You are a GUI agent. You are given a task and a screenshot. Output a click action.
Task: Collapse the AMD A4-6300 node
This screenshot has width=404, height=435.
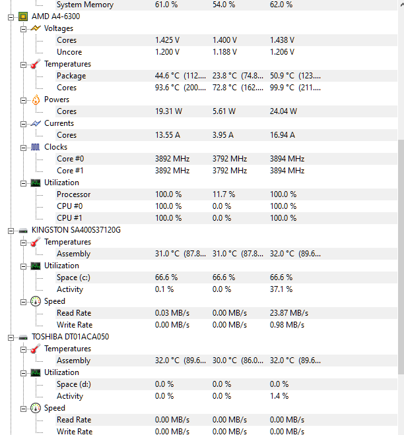tap(11, 17)
